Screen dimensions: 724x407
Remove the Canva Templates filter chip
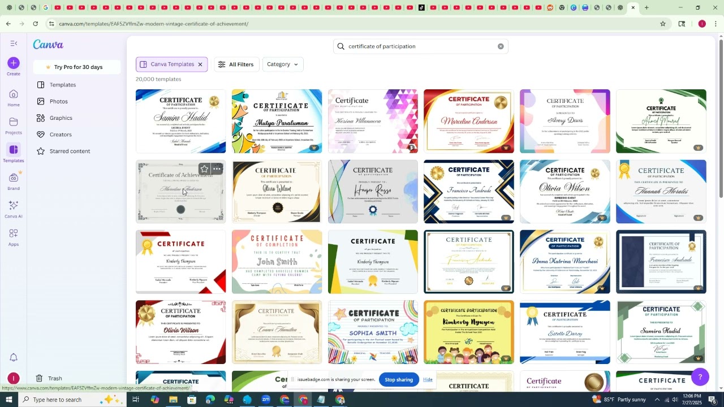pyautogui.click(x=200, y=64)
